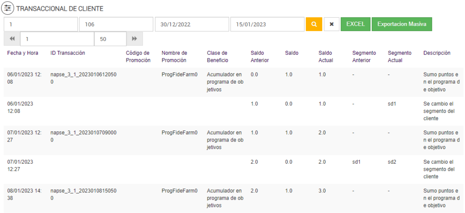Image resolution: width=465 pixels, height=213 pixels.
Task: Clear filters with the X button
Action: tap(332, 24)
